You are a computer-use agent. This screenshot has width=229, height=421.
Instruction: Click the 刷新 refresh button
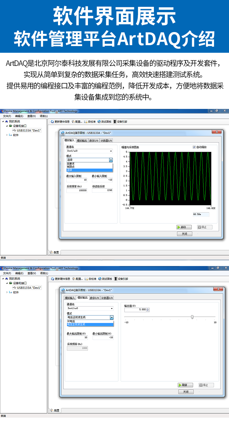point(185,385)
